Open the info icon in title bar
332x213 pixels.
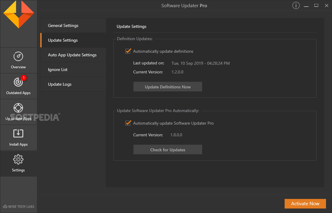pos(296,5)
